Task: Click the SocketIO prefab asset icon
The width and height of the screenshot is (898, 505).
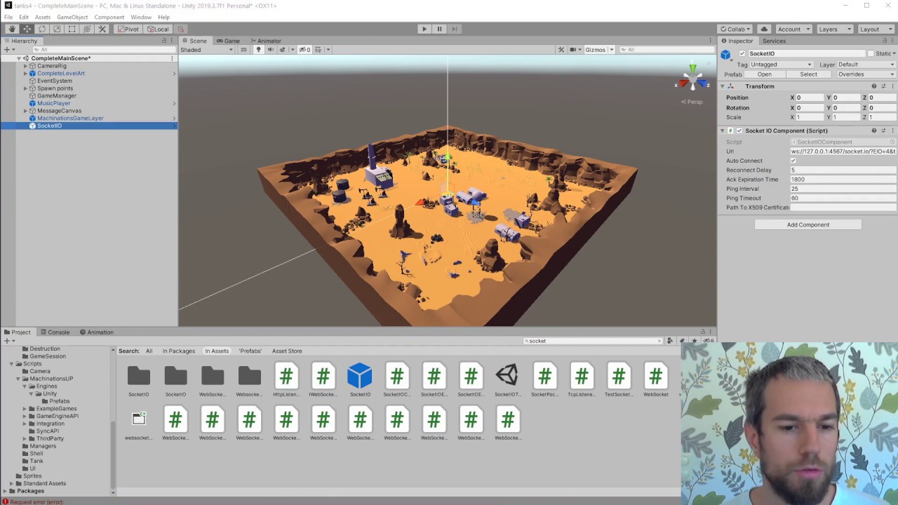Action: (360, 376)
